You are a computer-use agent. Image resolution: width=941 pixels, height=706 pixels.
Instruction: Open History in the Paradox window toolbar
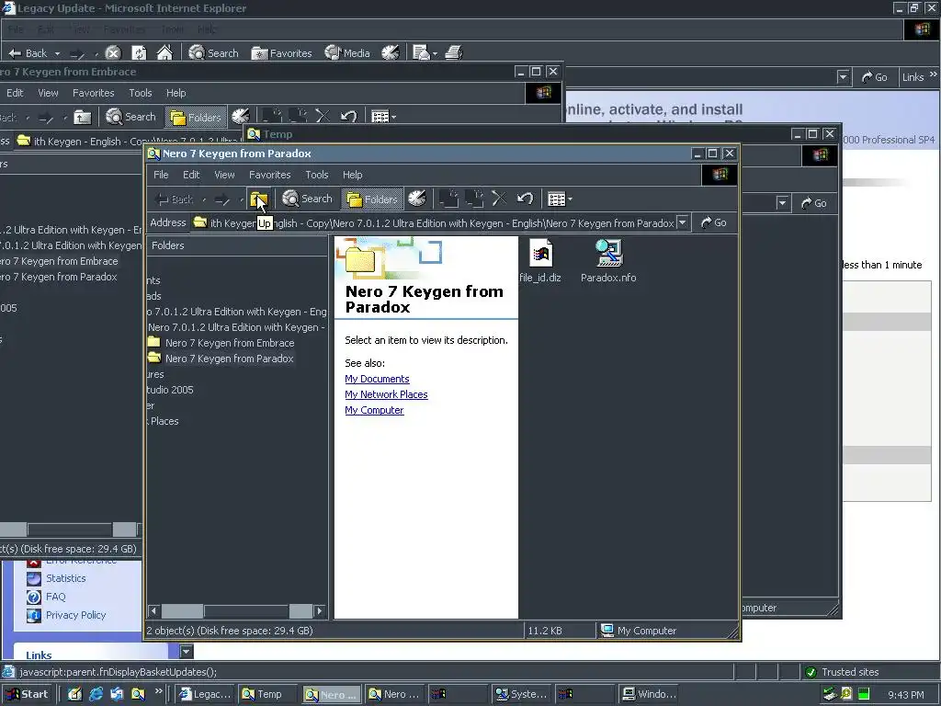(x=416, y=199)
